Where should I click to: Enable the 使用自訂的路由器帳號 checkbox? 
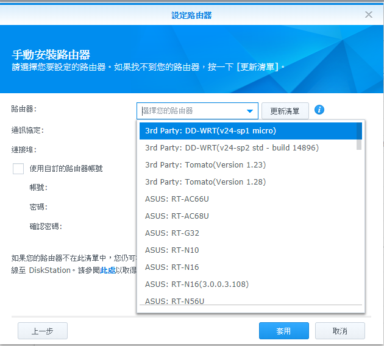[18, 169]
